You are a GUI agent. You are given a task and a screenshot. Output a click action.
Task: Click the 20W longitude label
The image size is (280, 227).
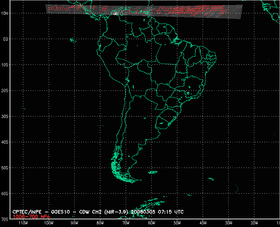(255, 223)
